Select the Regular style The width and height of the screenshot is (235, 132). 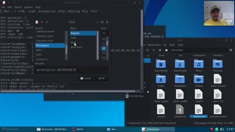pyautogui.click(x=83, y=33)
